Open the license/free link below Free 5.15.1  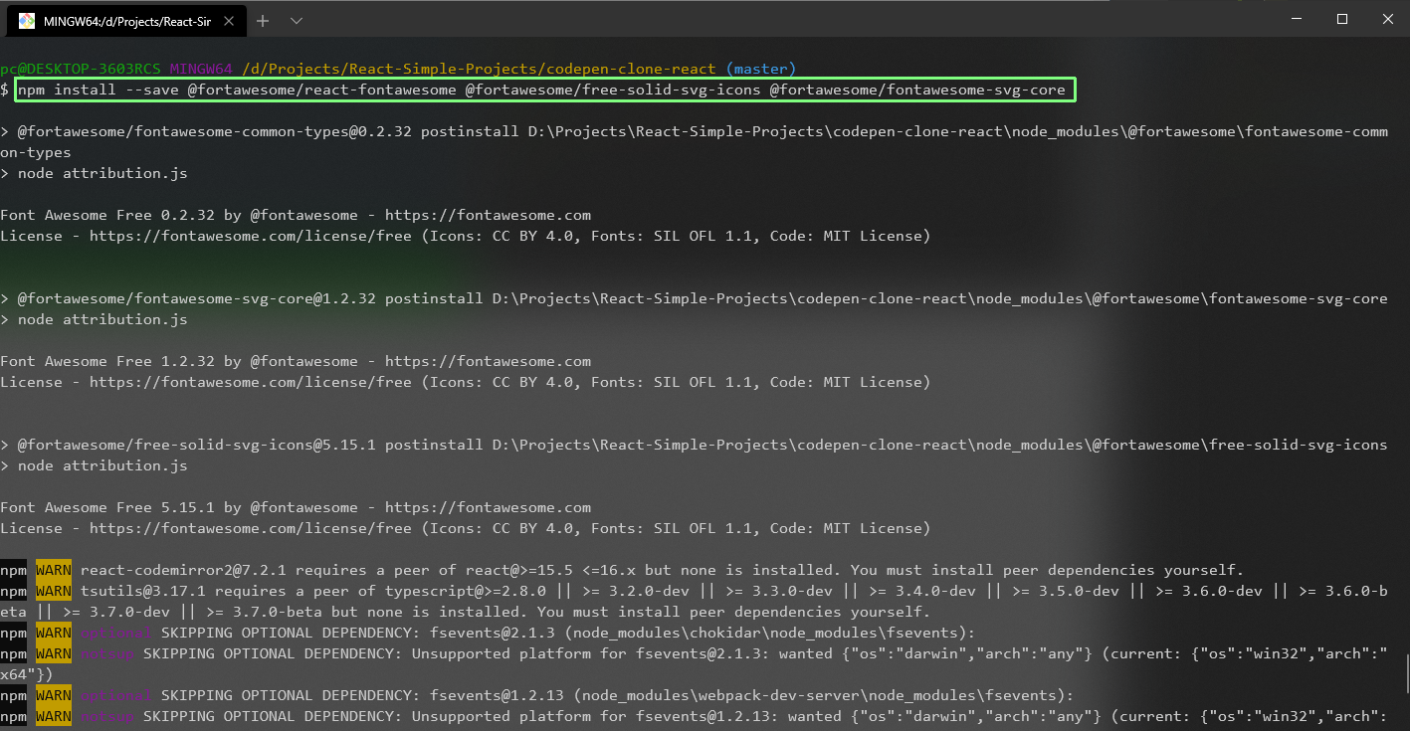pyautogui.click(x=251, y=528)
